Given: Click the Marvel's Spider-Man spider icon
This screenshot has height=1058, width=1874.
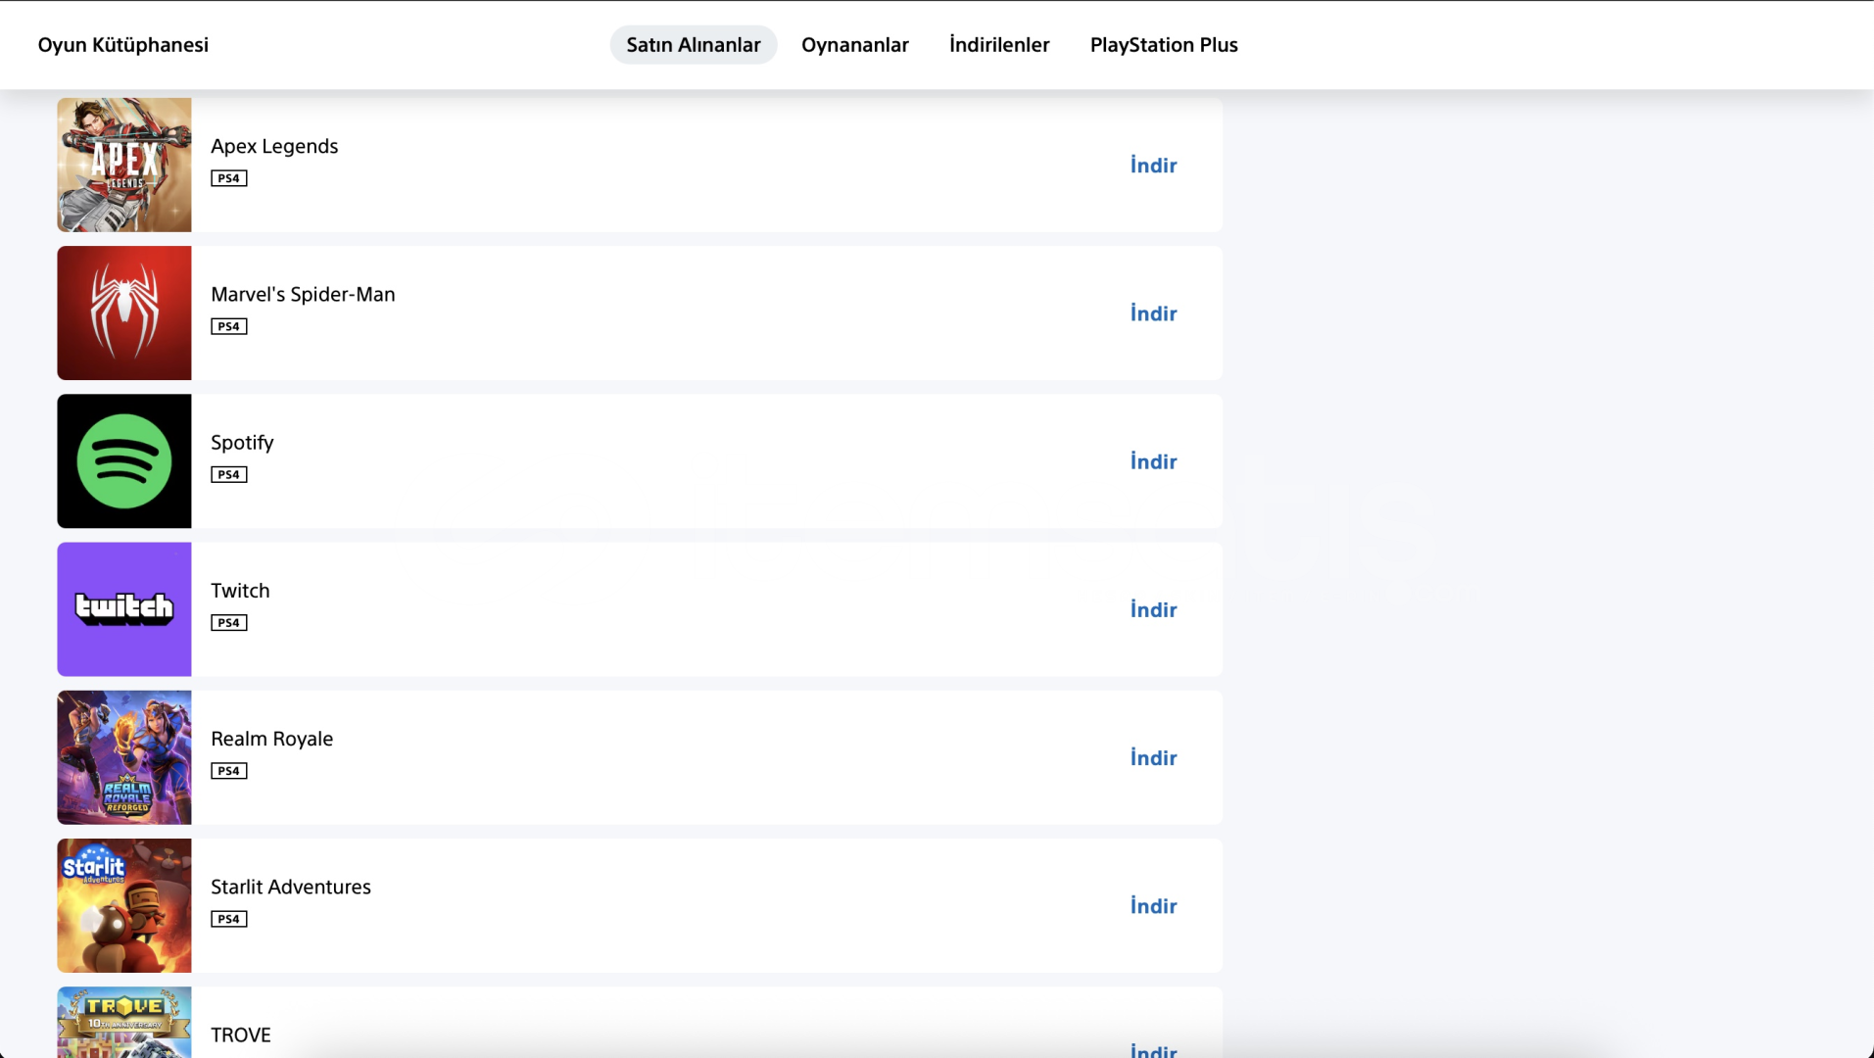Looking at the screenshot, I should click(x=124, y=313).
